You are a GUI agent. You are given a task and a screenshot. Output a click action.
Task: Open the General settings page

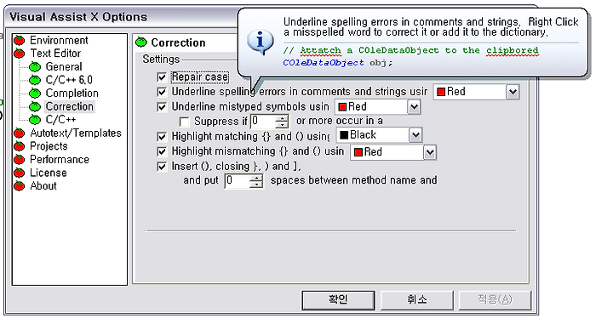tap(64, 67)
